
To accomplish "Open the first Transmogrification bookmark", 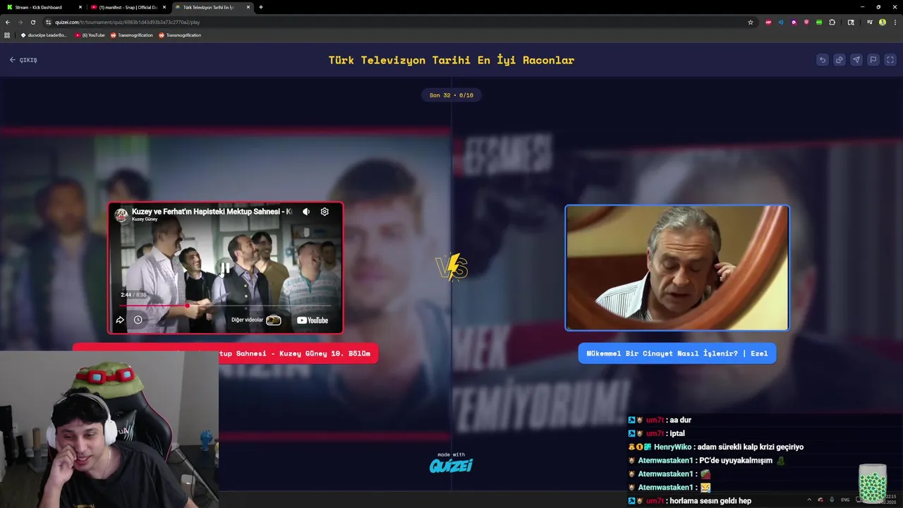I will click(131, 35).
